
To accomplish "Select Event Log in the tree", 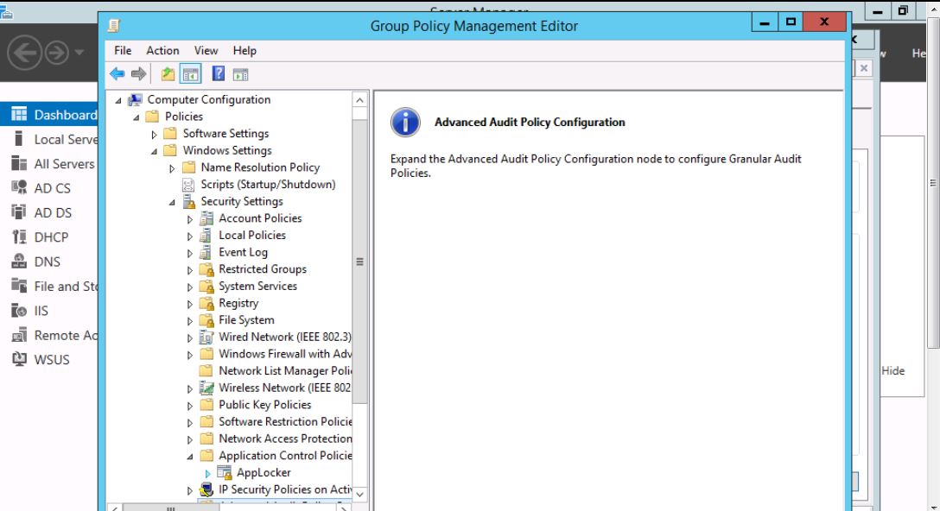I will 243,253.
